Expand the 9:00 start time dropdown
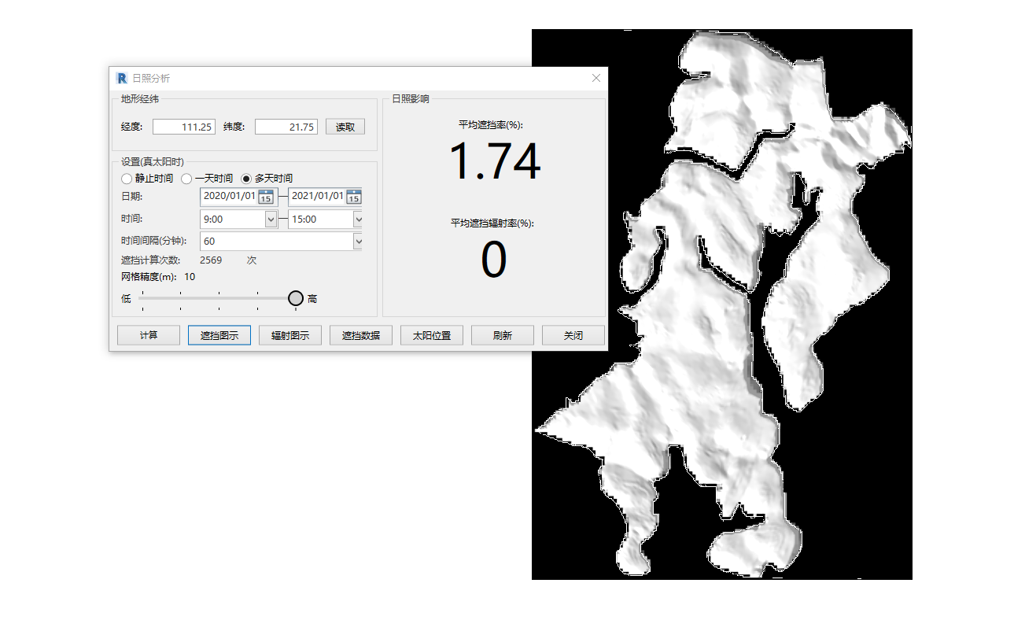The width and height of the screenshot is (1014, 631). tap(271, 220)
